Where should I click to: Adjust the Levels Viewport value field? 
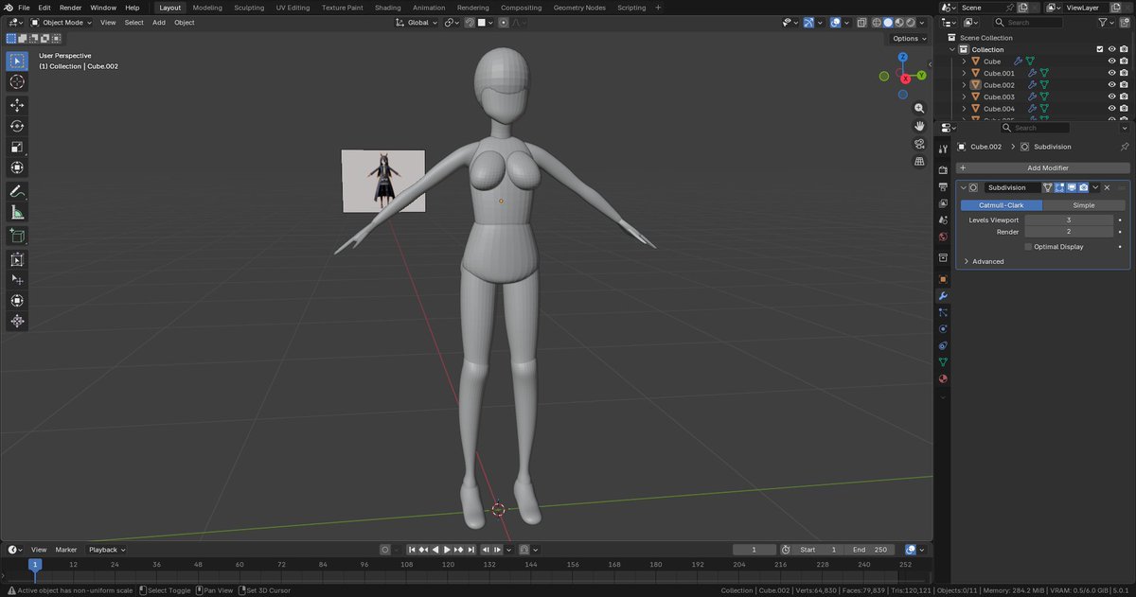pos(1069,219)
